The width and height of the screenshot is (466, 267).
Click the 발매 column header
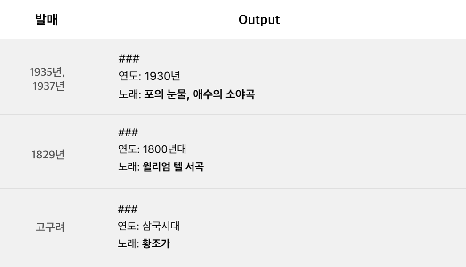coord(46,20)
